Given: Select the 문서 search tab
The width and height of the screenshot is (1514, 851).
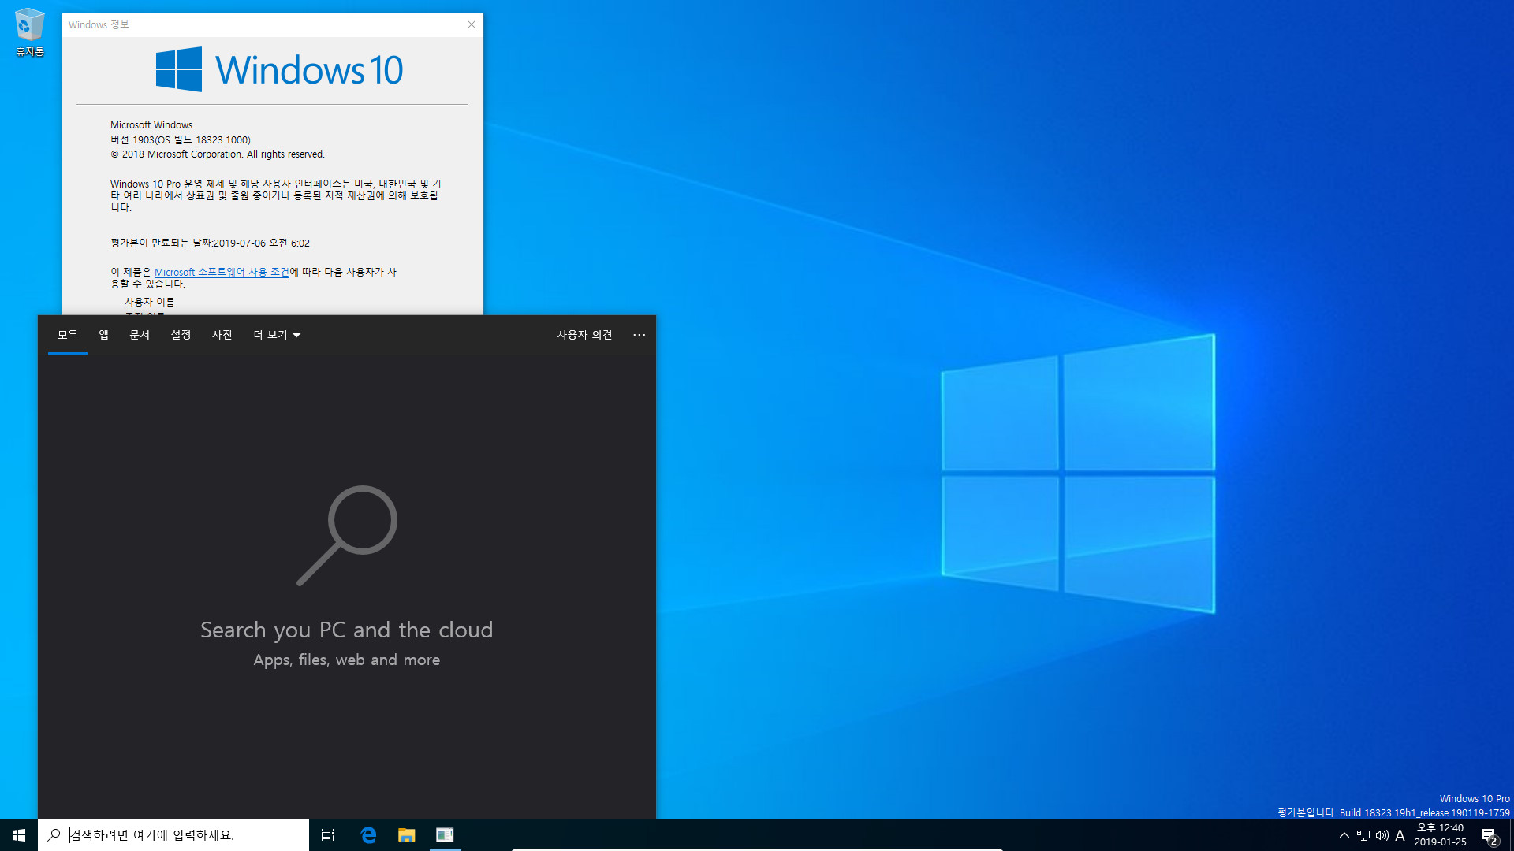Looking at the screenshot, I should click(140, 335).
